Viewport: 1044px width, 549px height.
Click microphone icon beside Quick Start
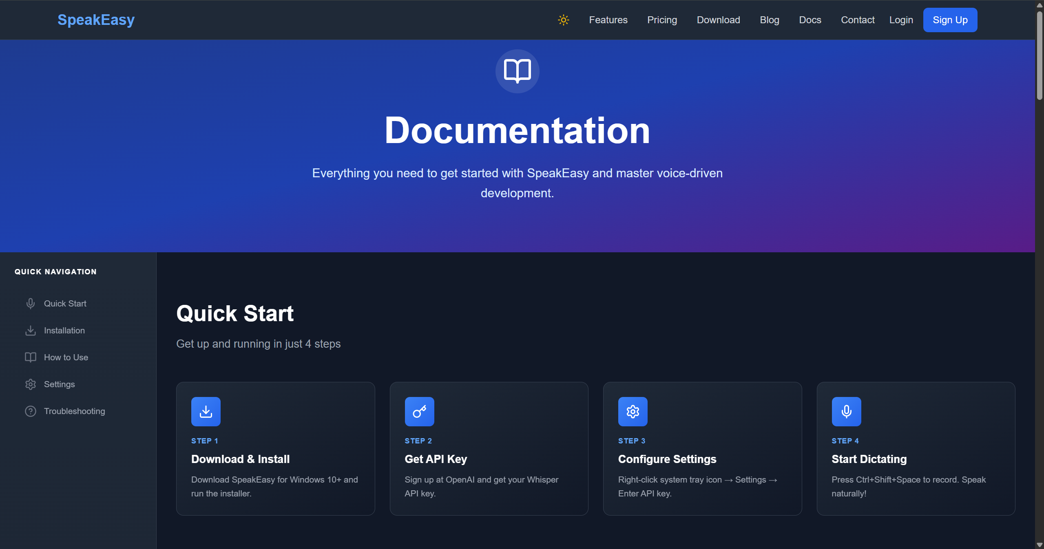coord(31,304)
